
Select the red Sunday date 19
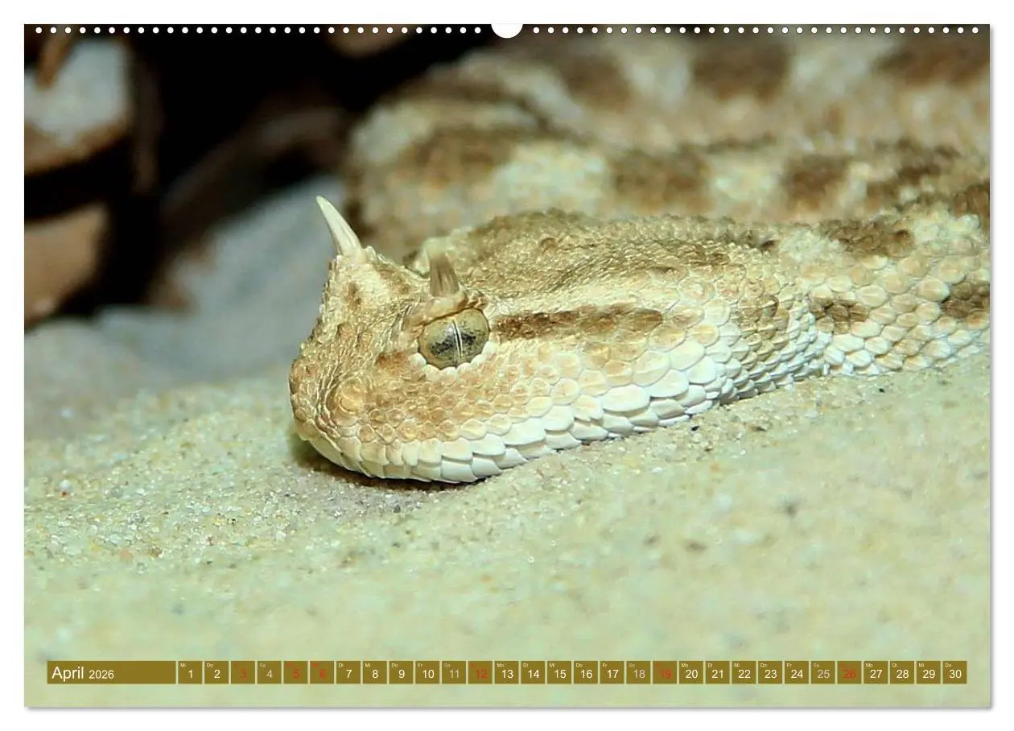point(664,673)
